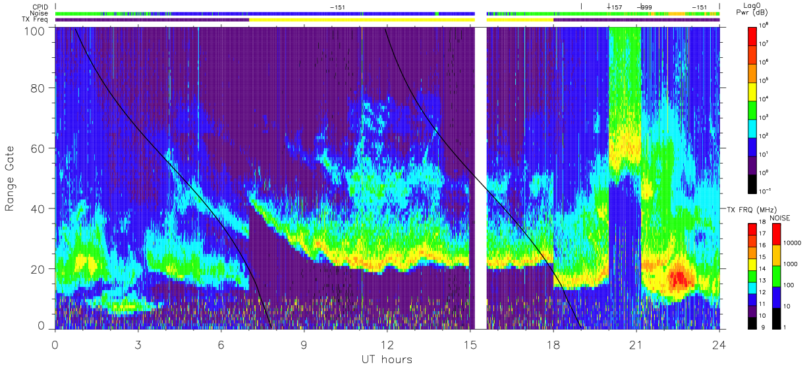Viewport: 809px width, 373px height.
Task: Pick the green segment of the NOISE colorbar
Action: click(777, 276)
